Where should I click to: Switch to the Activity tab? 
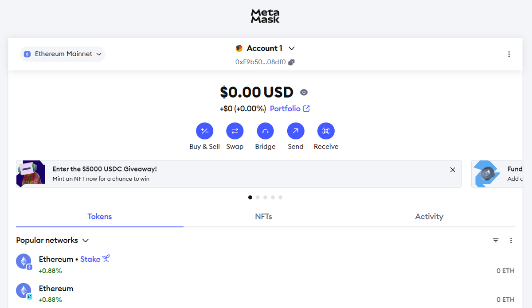coord(429,217)
